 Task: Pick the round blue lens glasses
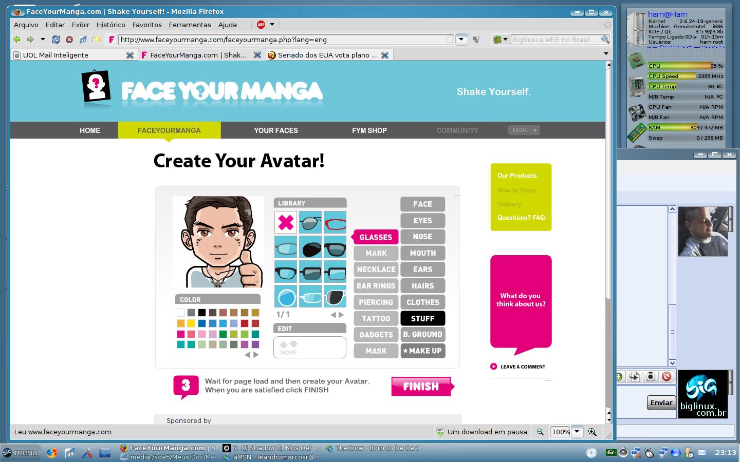[x=286, y=296]
